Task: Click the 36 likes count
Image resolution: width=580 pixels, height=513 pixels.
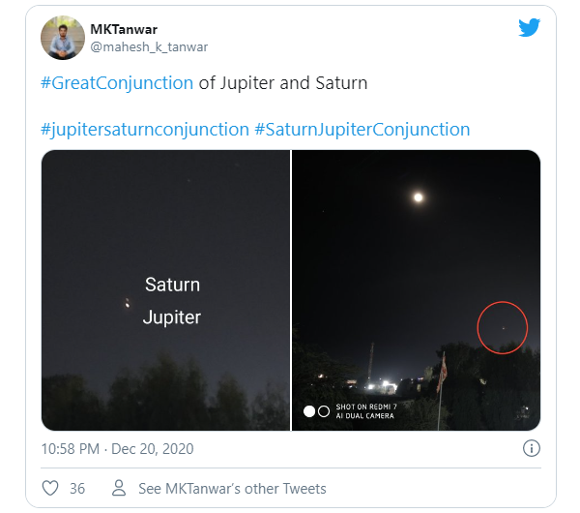Action: point(77,488)
